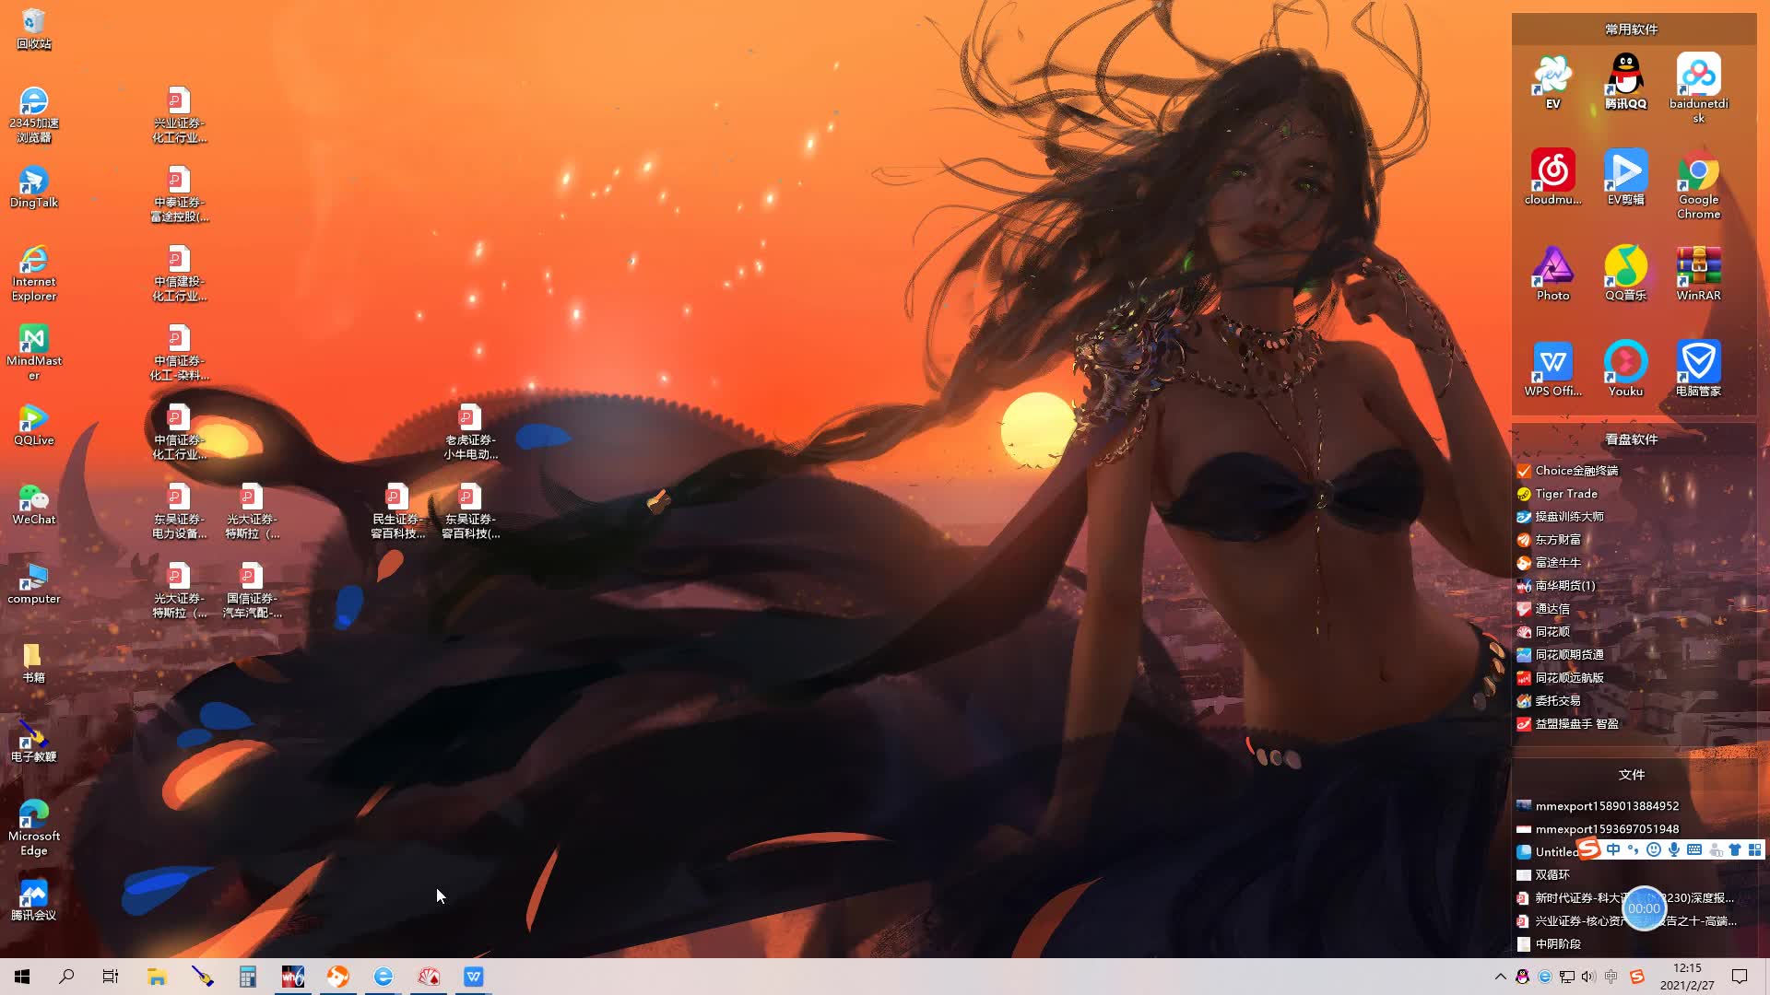Image resolution: width=1770 pixels, height=995 pixels.
Task: Launch the 腾讯会议 desktop shortcut
Action: [x=33, y=900]
